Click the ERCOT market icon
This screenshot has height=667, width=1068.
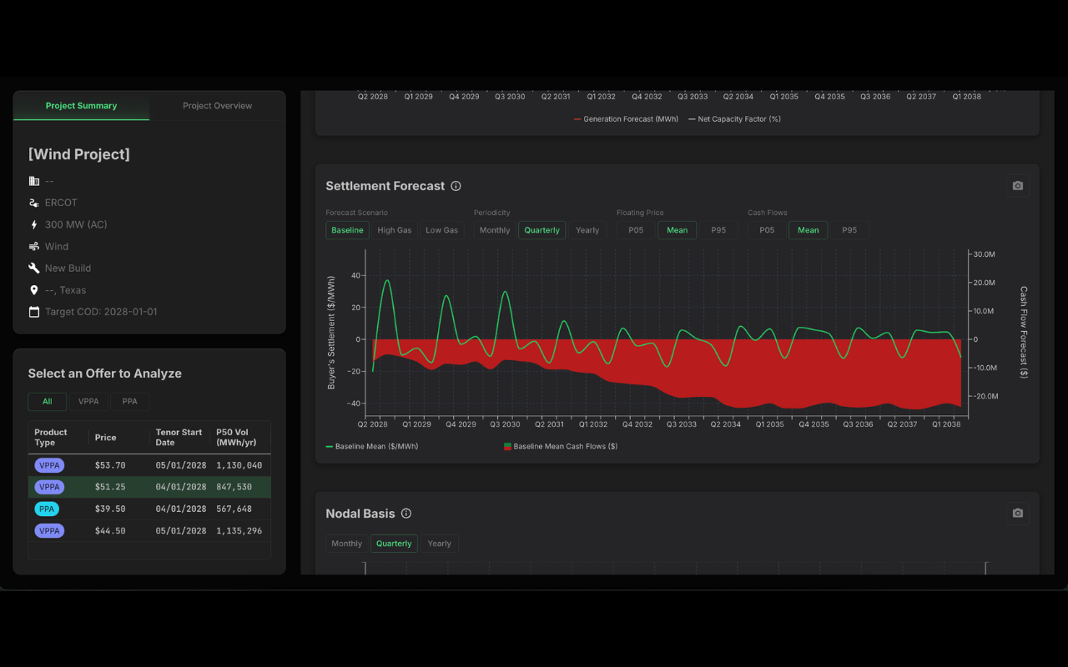[x=34, y=203]
